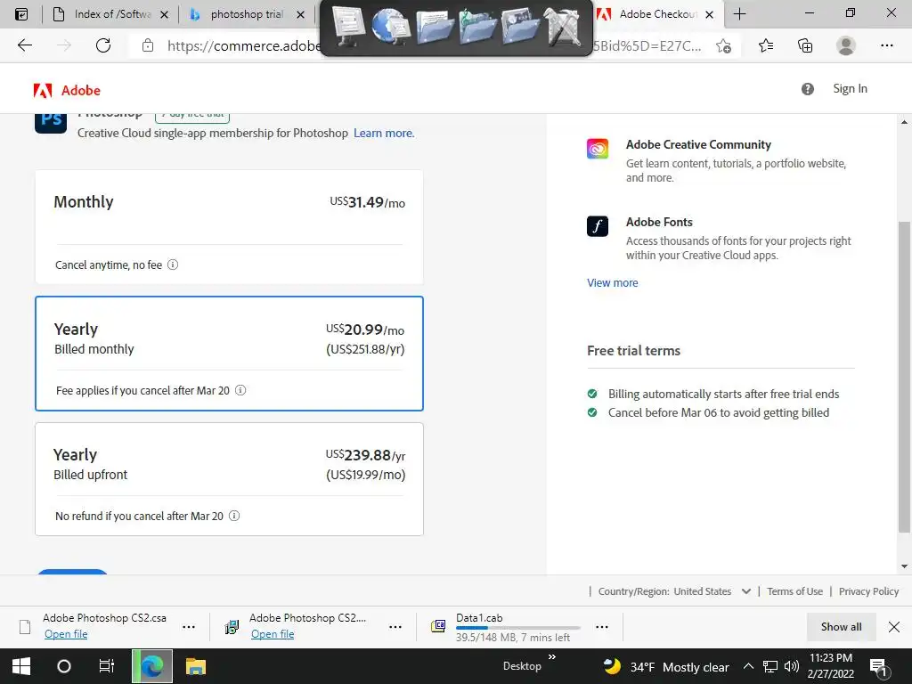The width and height of the screenshot is (912, 684).
Task: Open the Favorites list icon
Action: 766,45
